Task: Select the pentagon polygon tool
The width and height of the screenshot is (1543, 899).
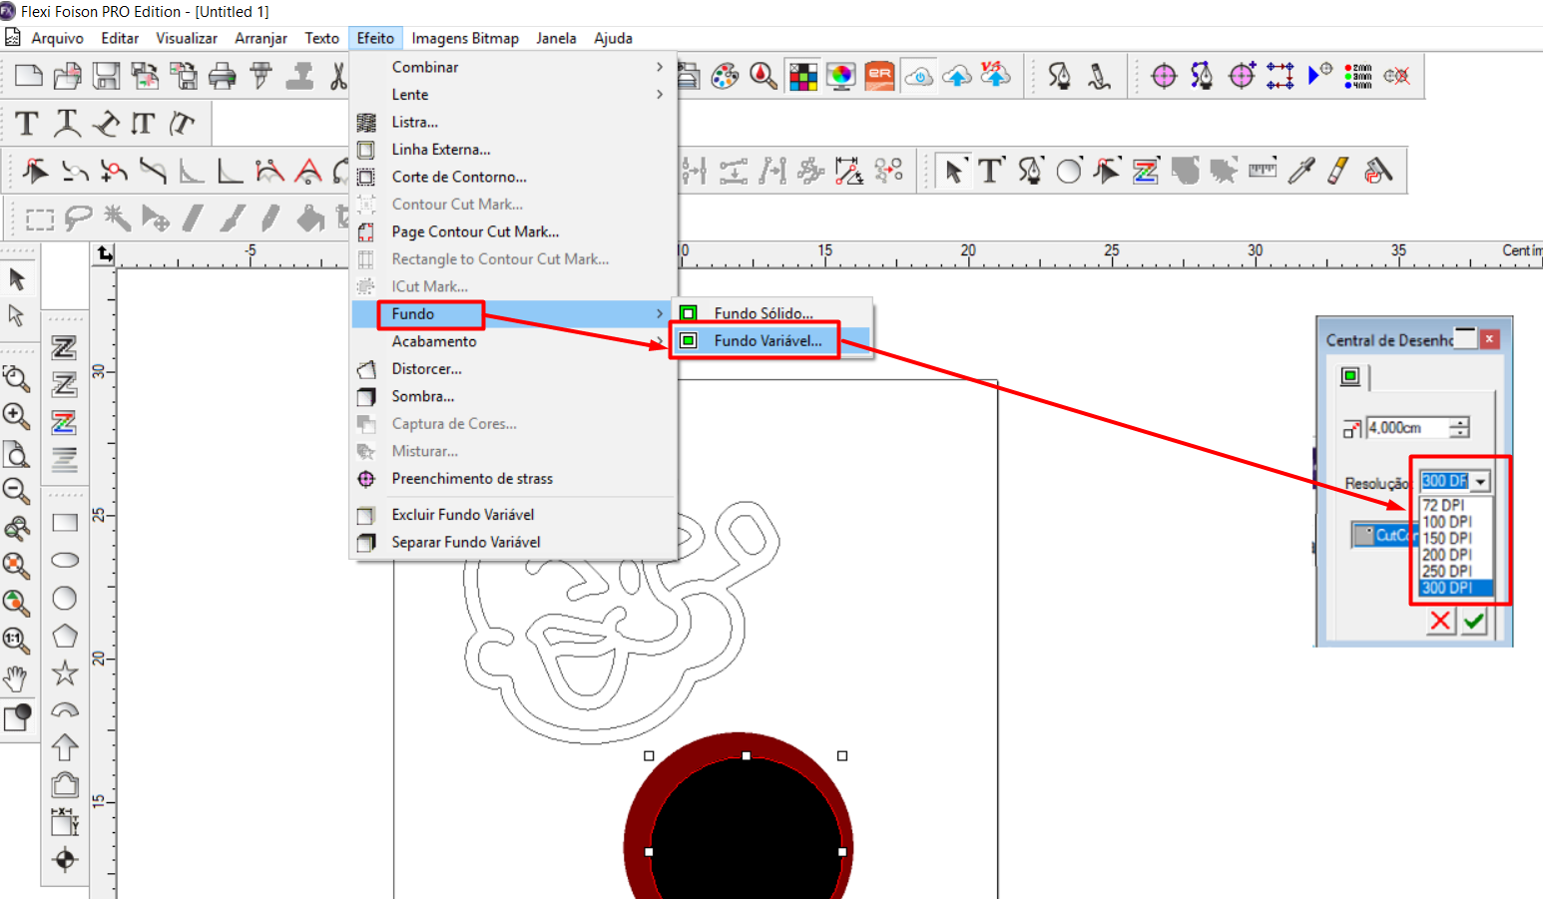Action: [65, 637]
